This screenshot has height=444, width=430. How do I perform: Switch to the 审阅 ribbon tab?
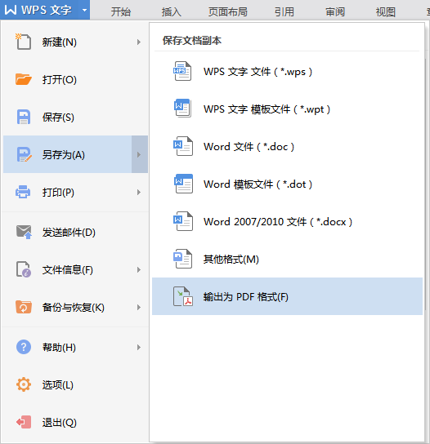pyautogui.click(x=335, y=12)
